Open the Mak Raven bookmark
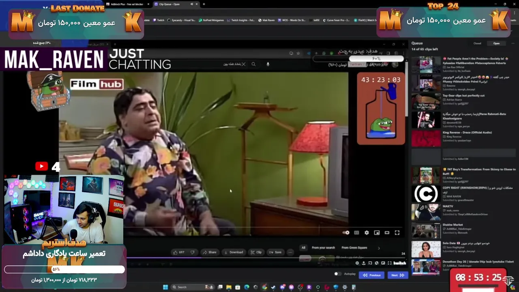The image size is (519, 292). [x=266, y=20]
